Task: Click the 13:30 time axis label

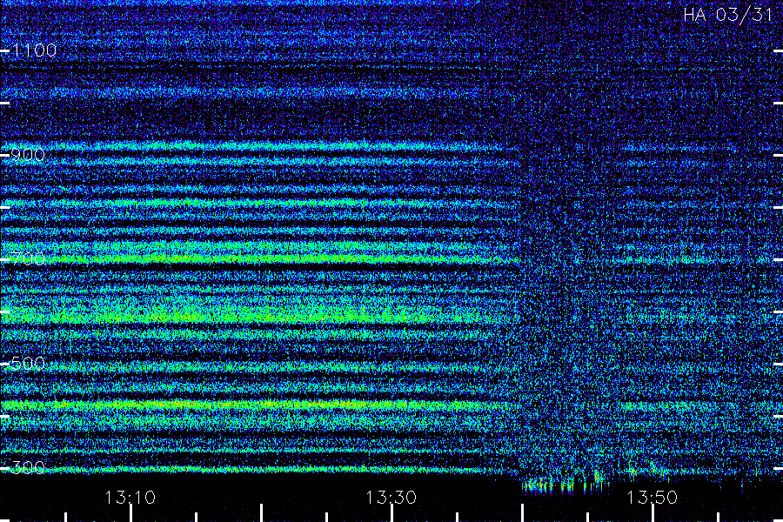Action: pos(391,497)
